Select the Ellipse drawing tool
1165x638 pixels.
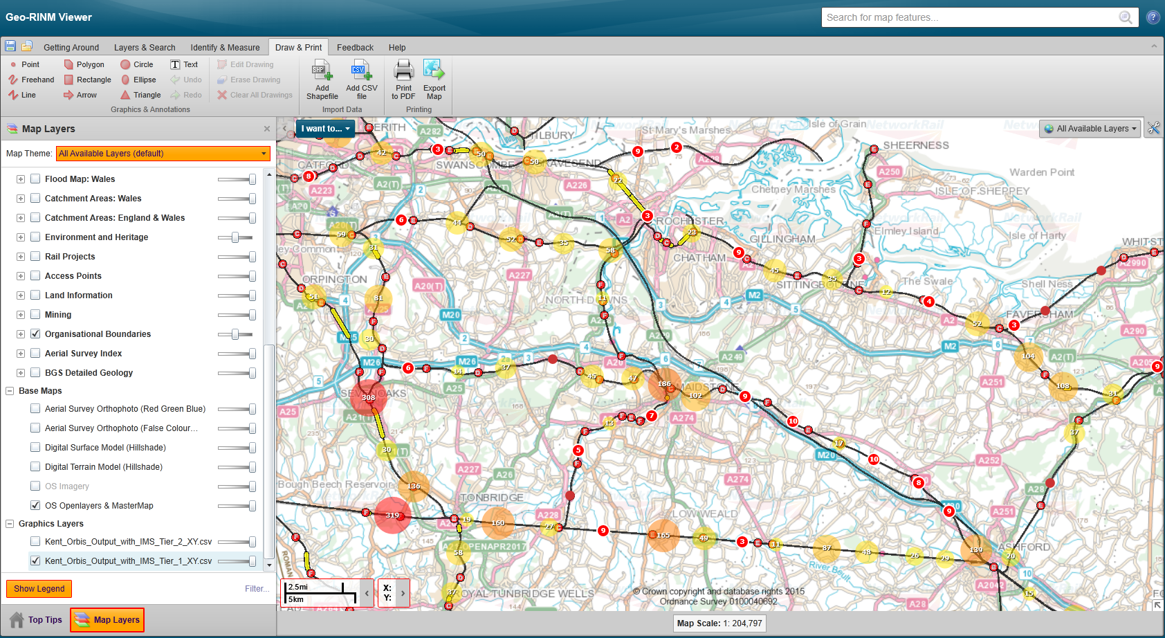point(138,80)
